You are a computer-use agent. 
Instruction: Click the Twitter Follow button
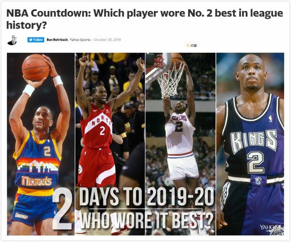36,40
